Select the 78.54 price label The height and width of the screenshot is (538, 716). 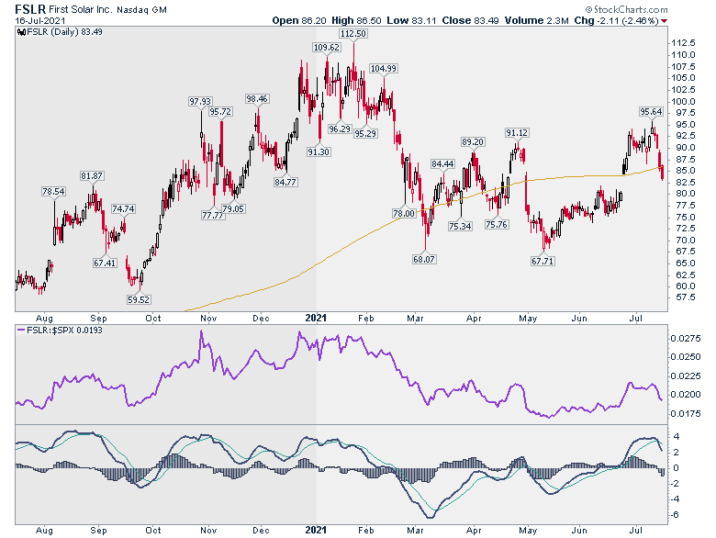coord(53,191)
